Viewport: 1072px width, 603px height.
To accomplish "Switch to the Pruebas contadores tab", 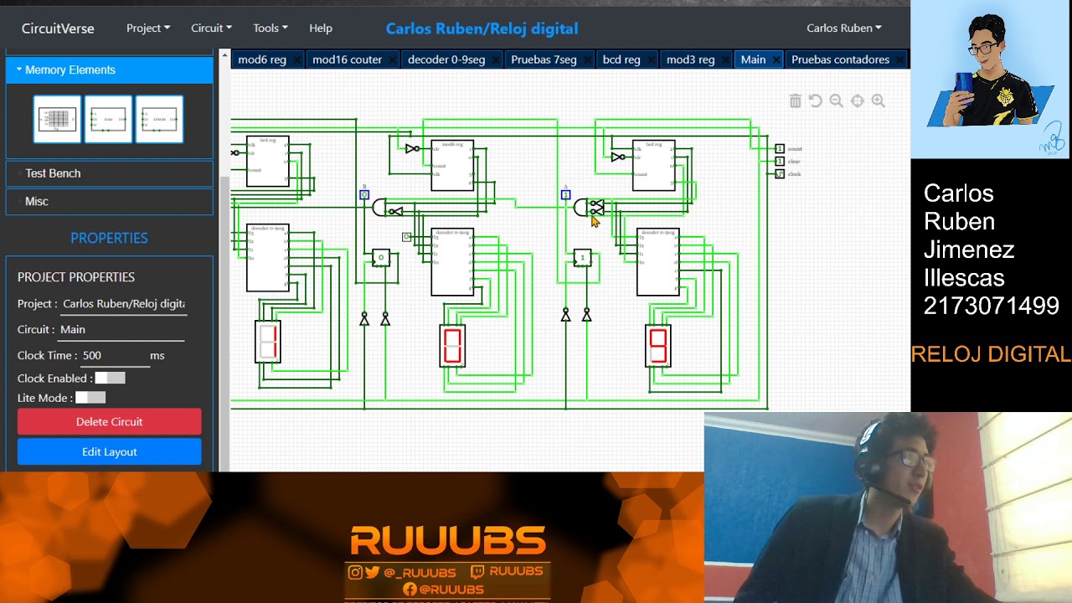I will click(840, 59).
